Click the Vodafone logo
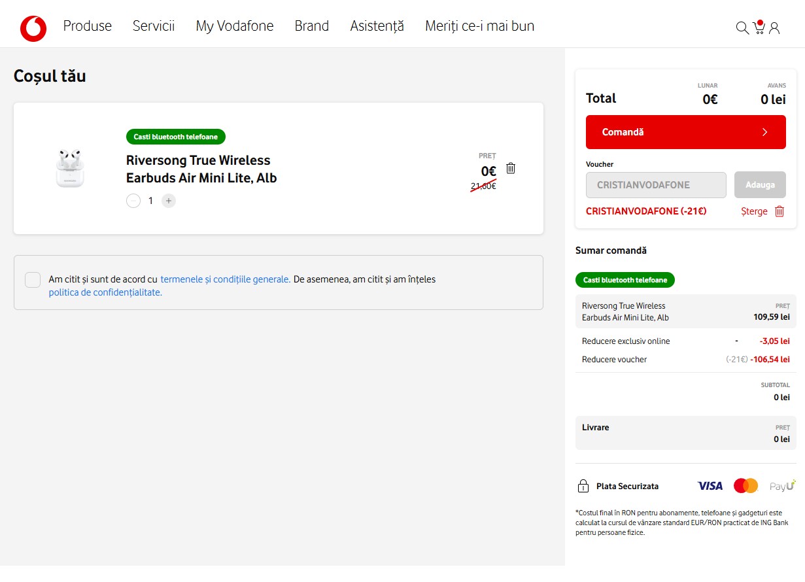Screen dimensions: 805x582 [x=33, y=28]
